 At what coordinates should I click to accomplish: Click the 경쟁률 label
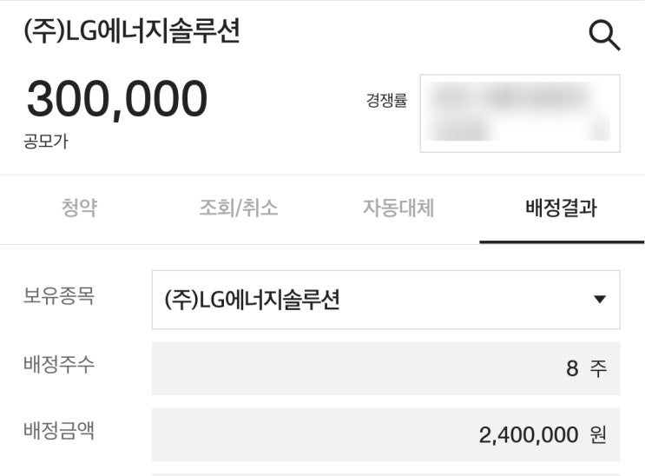pos(386,100)
